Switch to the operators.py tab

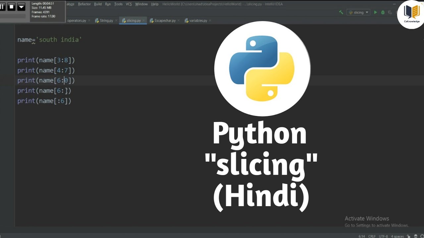click(x=77, y=20)
